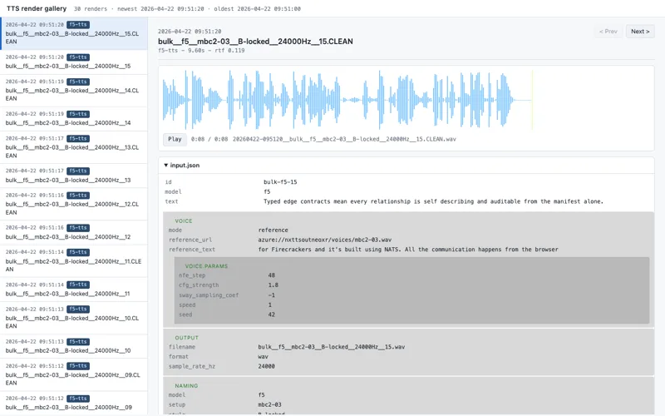
Task: Click the nfe_step value 48
Action: pos(272,275)
